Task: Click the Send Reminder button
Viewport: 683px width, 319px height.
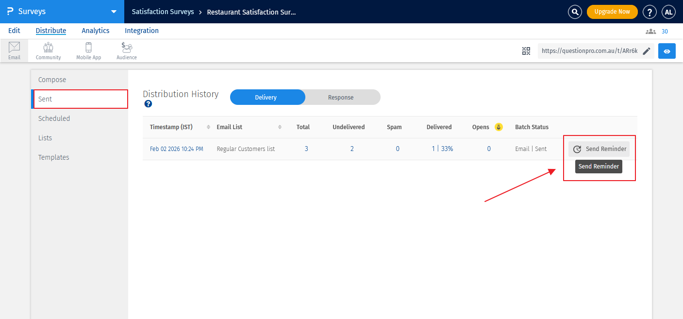Action: (x=599, y=149)
